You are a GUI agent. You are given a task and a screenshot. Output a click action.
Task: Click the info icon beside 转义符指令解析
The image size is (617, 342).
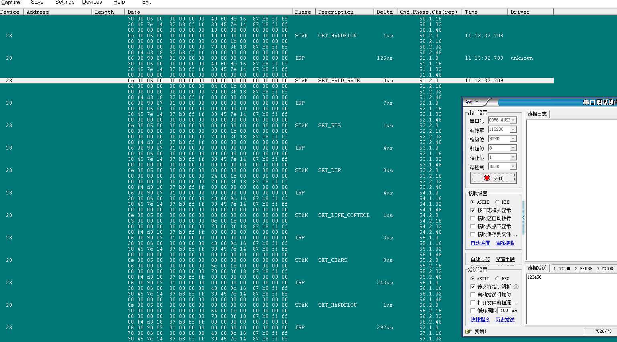[516, 287]
